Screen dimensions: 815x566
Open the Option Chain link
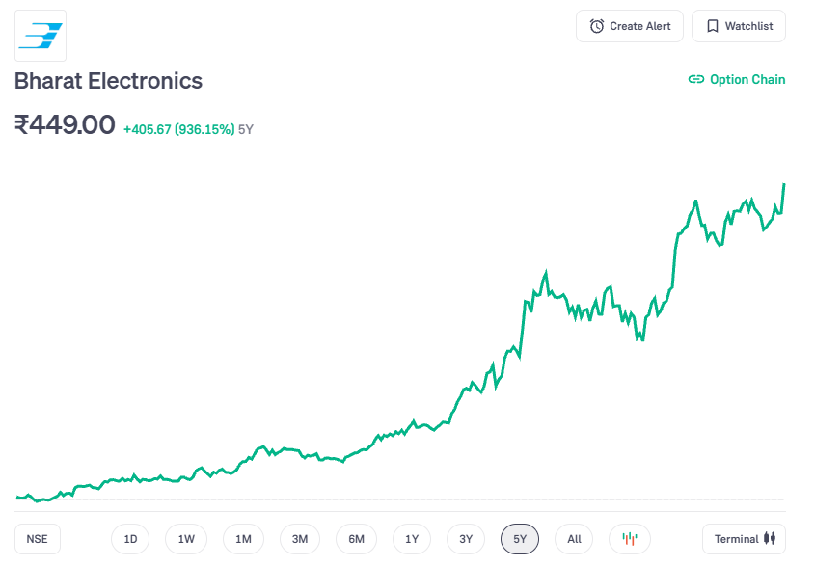pos(747,80)
